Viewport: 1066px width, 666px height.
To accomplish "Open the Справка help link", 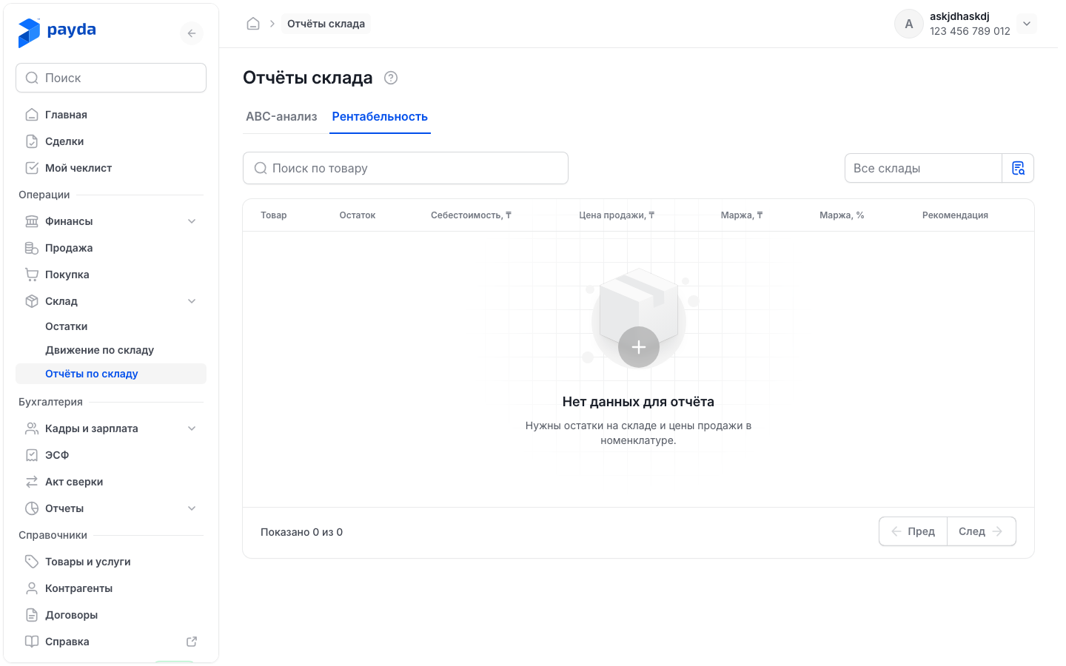I will pos(111,642).
